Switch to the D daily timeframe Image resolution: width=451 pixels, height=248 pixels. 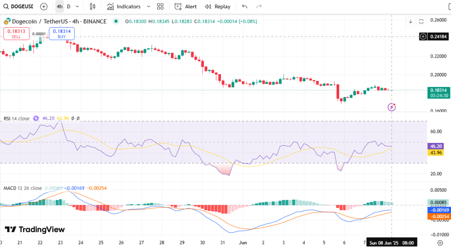(69, 6)
